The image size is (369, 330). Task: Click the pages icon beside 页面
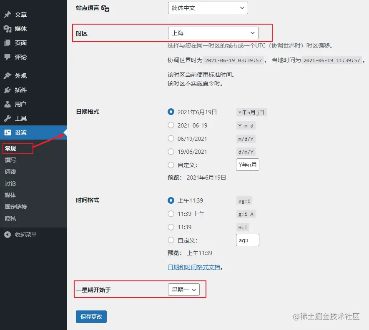pyautogui.click(x=7, y=43)
